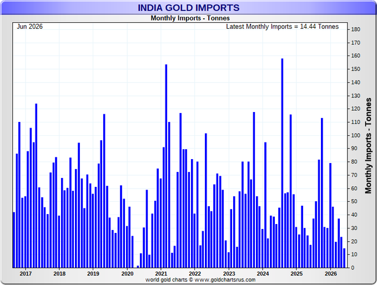Click the 2017 peak bar near 124 tonnes

(x=36, y=186)
